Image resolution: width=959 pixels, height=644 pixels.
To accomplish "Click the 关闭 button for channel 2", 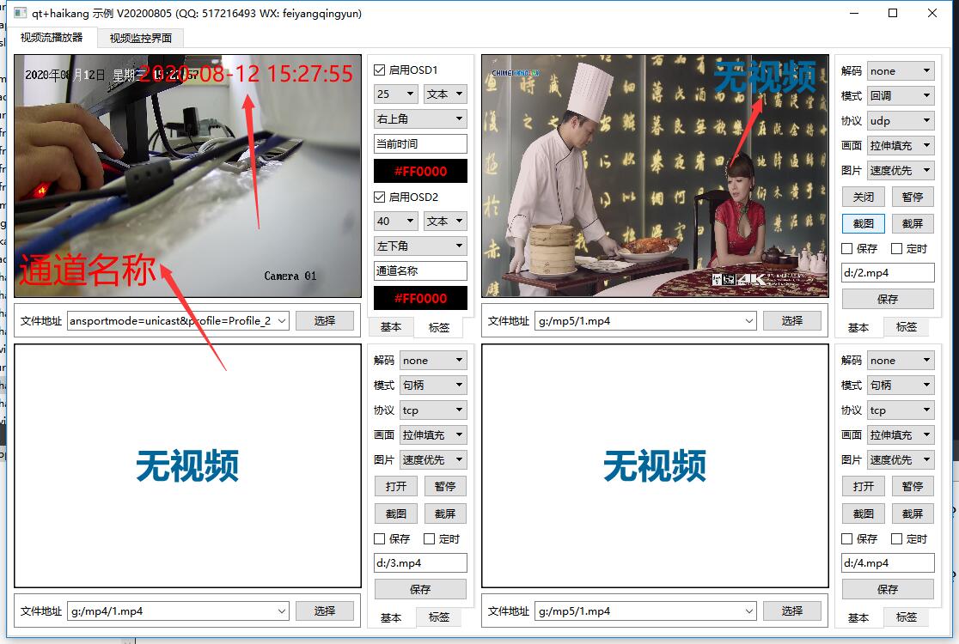I will [863, 197].
